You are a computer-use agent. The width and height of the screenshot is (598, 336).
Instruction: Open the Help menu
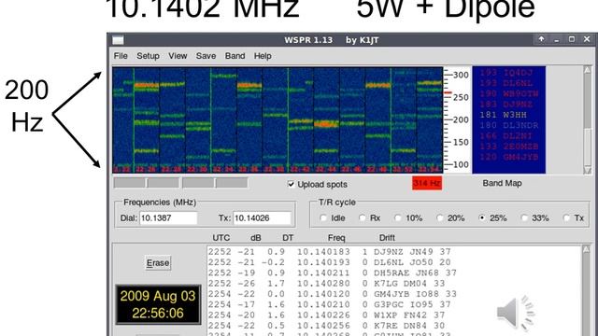(x=263, y=56)
